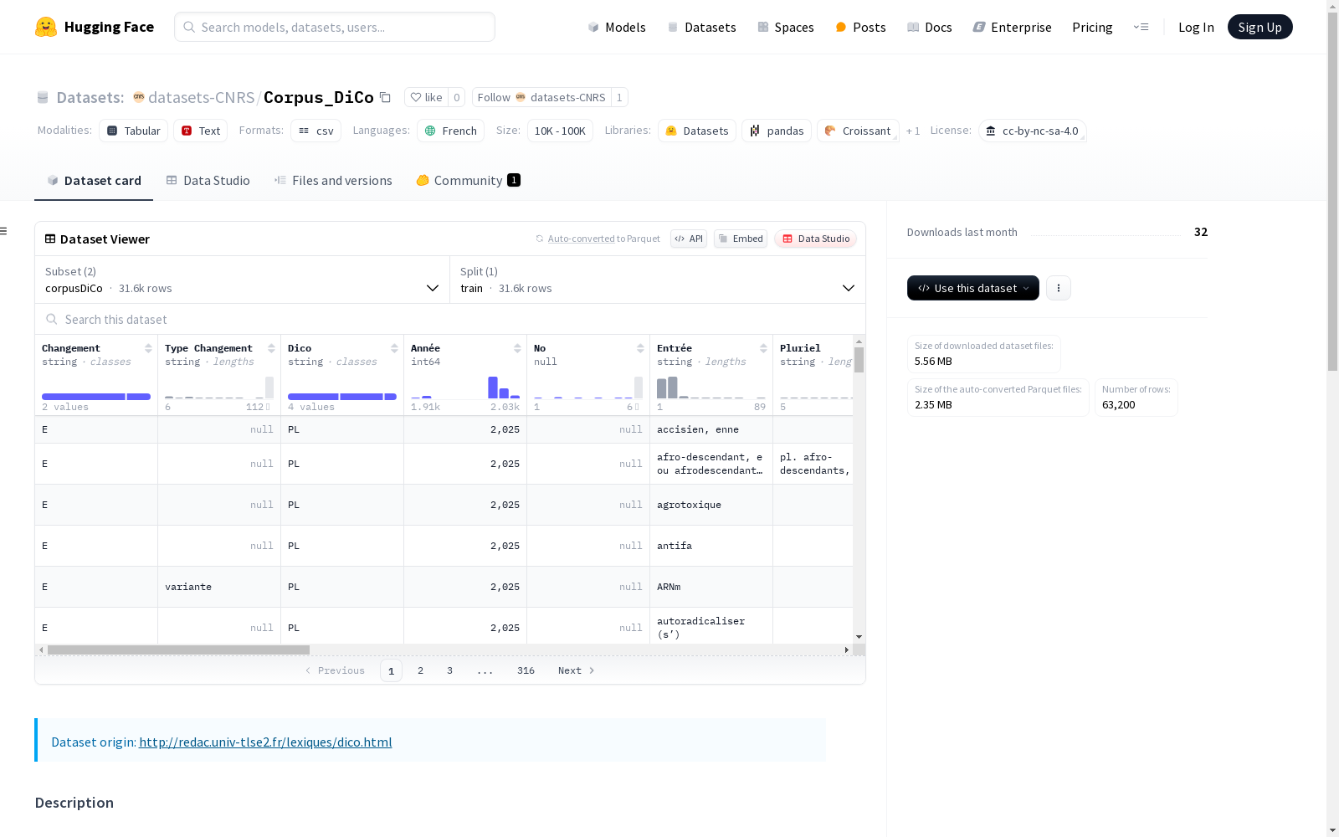Screen dimensions: 1339x837
Task: Click the Embed button
Action: 741,239
